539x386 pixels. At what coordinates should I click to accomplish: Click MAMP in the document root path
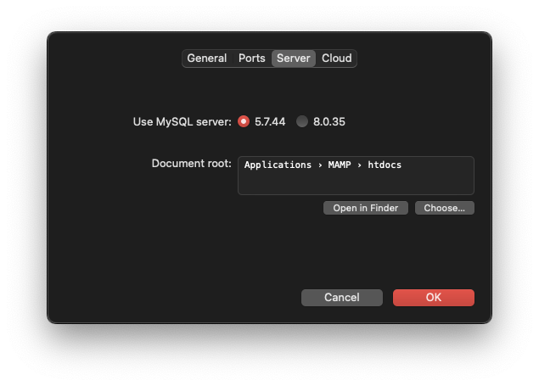coord(340,165)
